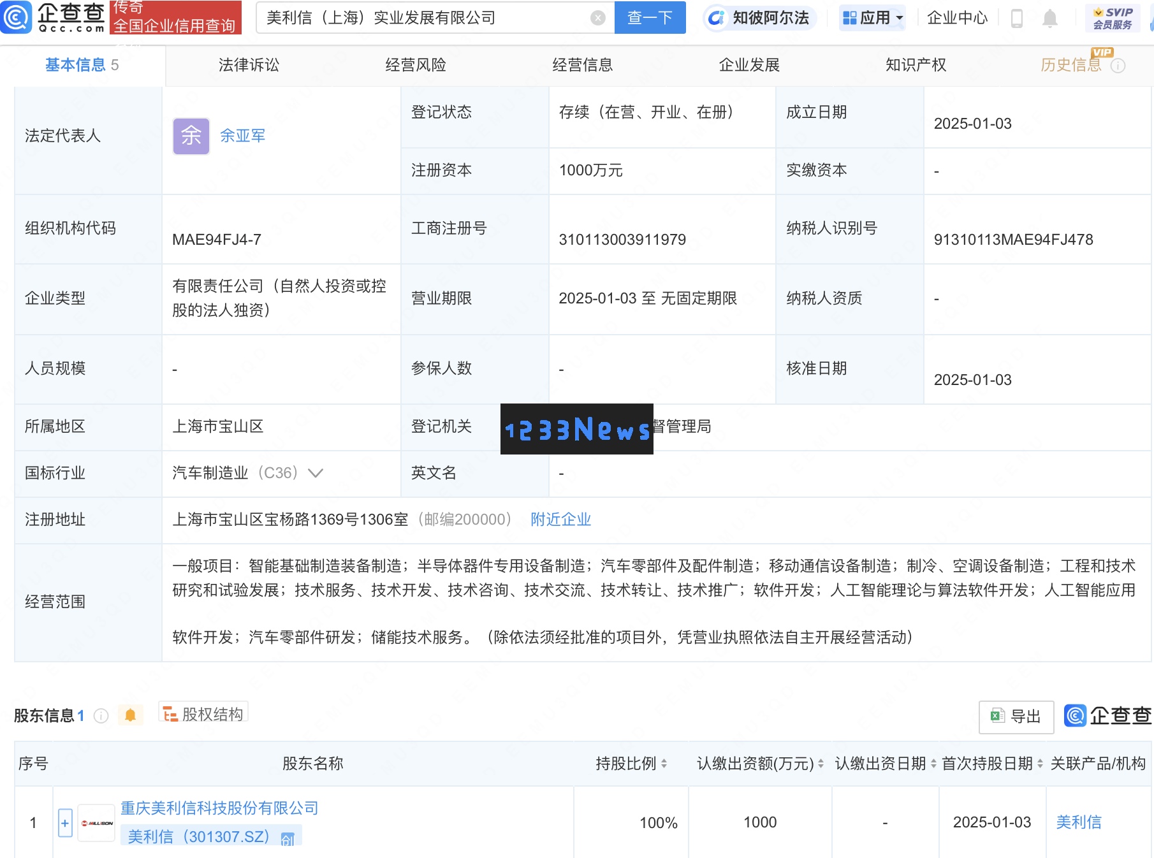This screenshot has width=1154, height=858.
Task: Click the 余 avatar for legal representative
Action: coord(191,136)
